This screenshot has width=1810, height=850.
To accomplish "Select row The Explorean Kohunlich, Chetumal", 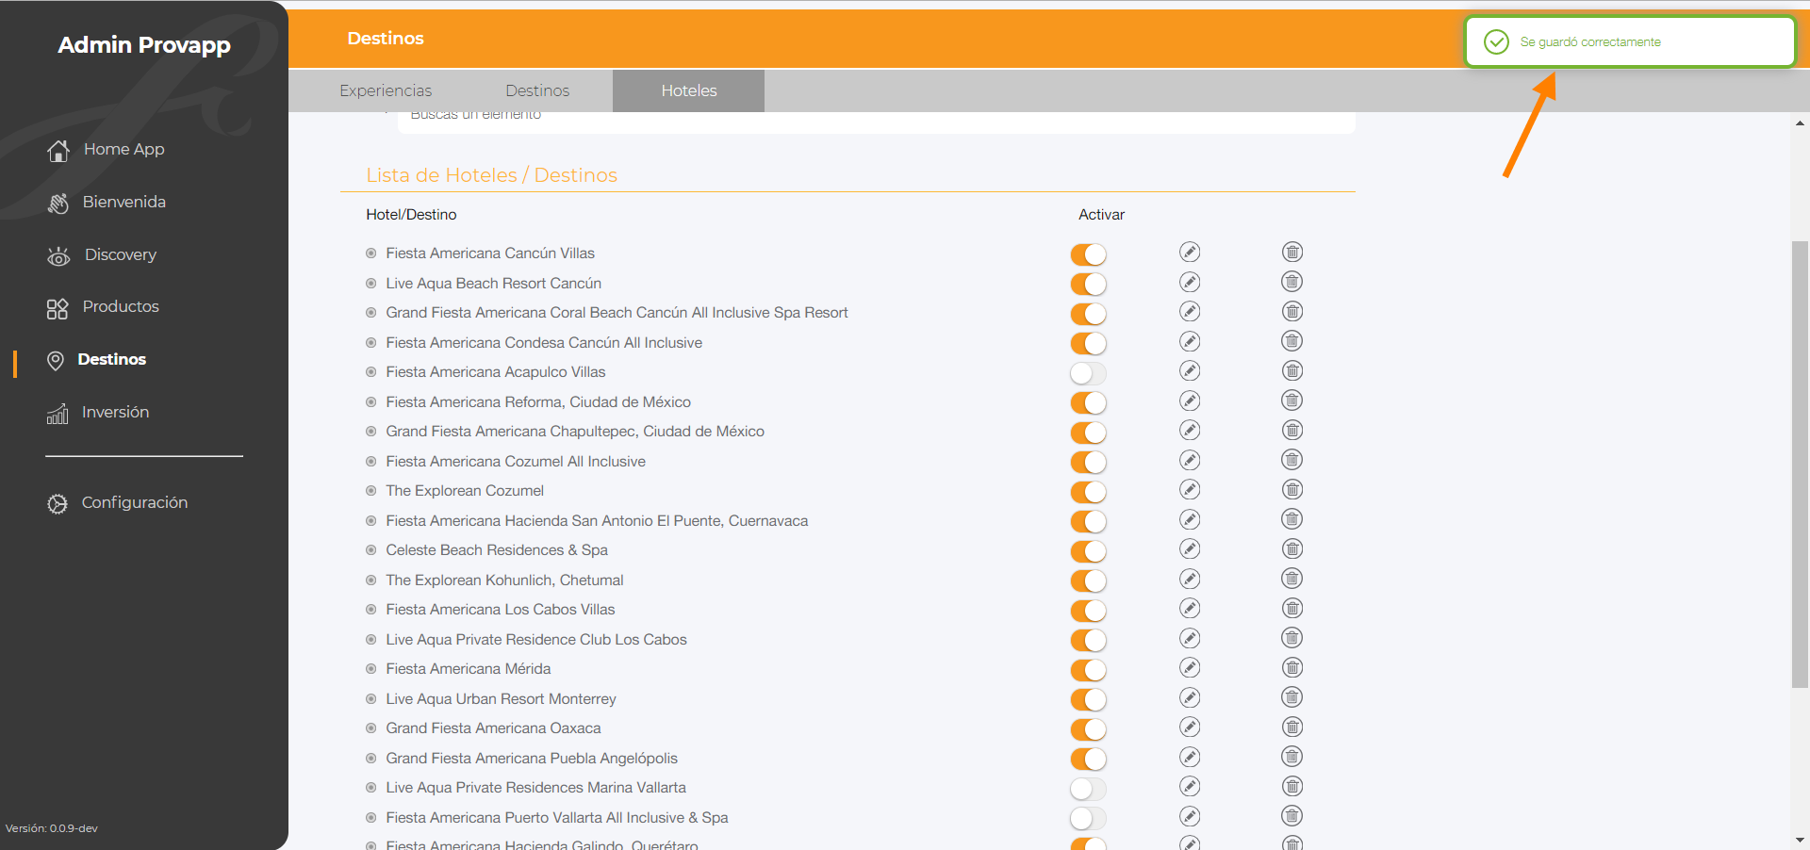I will 504,580.
